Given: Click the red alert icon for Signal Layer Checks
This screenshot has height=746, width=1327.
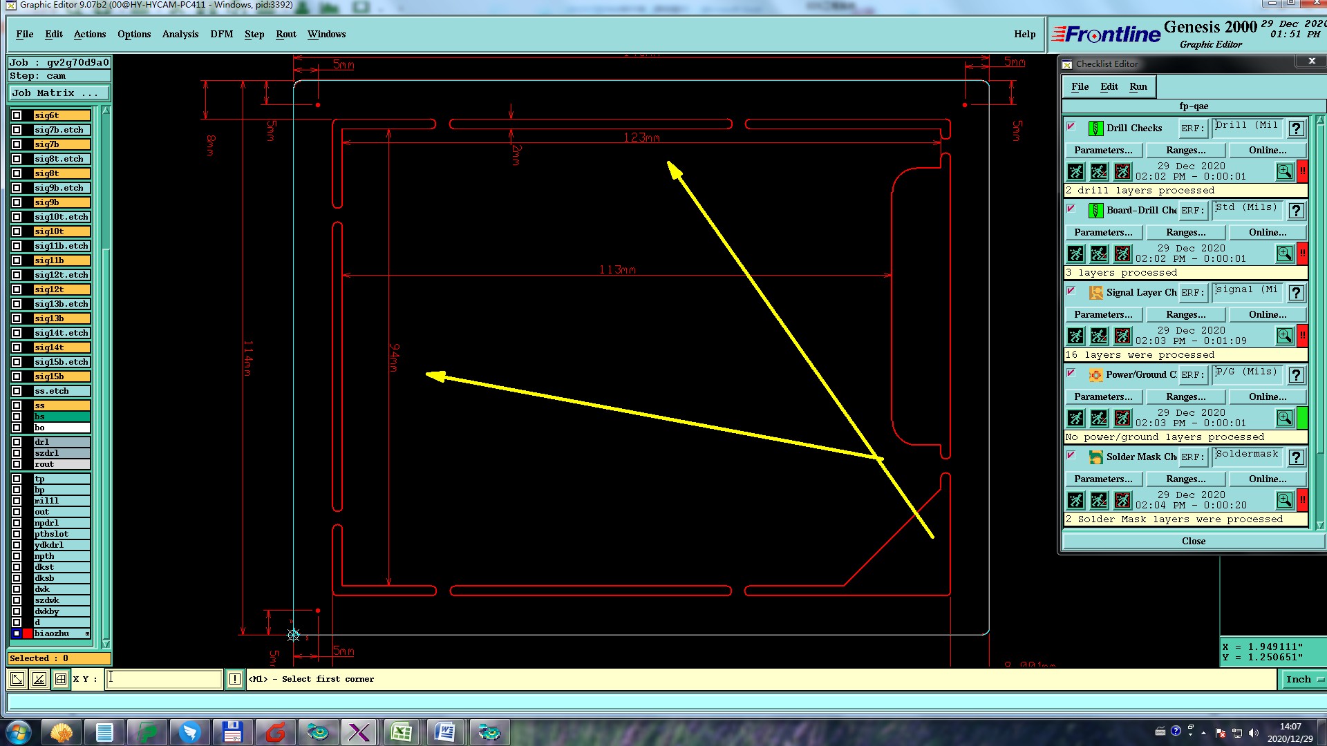Looking at the screenshot, I should click(x=1302, y=336).
